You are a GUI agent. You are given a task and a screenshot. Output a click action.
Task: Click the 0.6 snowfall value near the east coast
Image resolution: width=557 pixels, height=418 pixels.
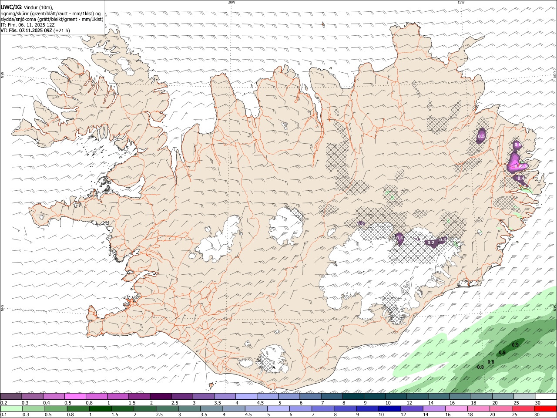[517, 145]
